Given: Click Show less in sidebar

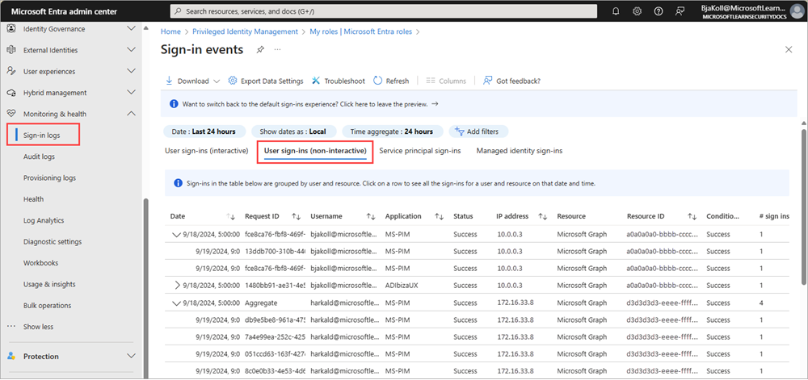Looking at the screenshot, I should pos(38,327).
